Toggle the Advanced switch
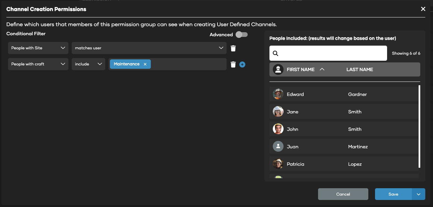The height and width of the screenshot is (207, 433). pos(241,35)
